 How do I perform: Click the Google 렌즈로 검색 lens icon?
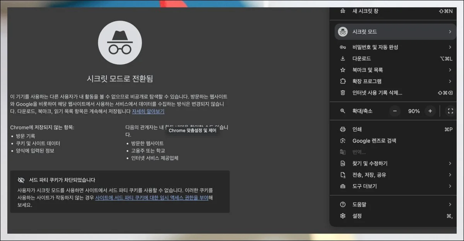click(343, 141)
